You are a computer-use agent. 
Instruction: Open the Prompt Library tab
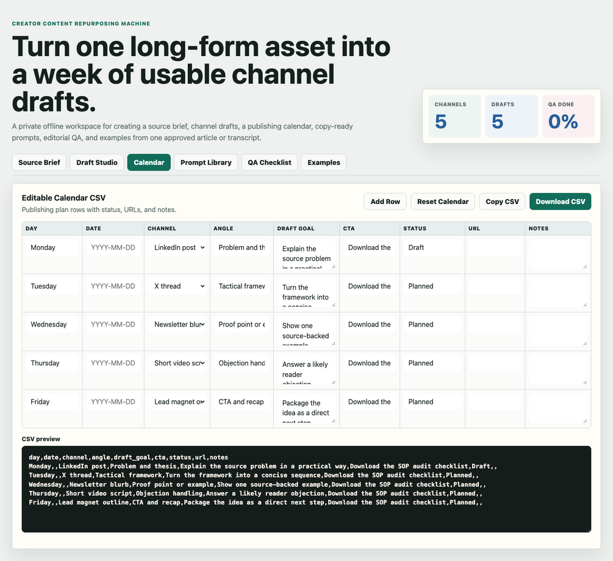click(206, 163)
